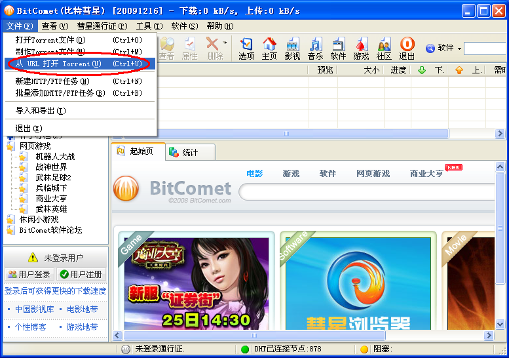Select the 电影 search category link
Viewport: 509px width, 358px height.
click(254, 174)
